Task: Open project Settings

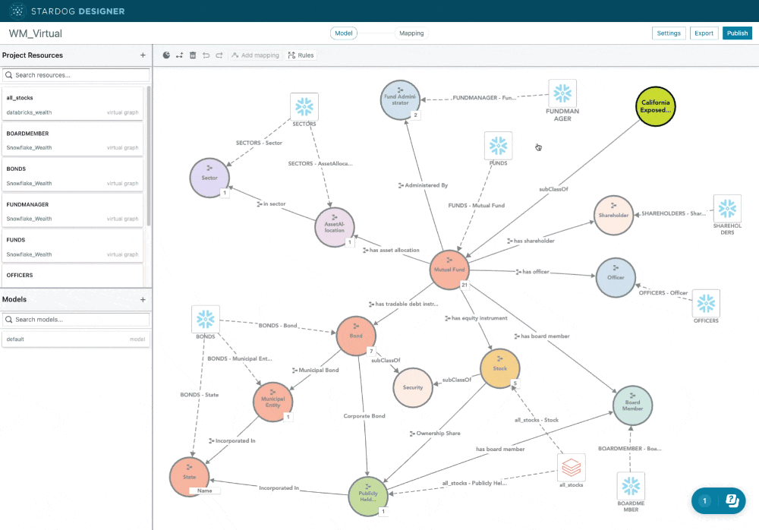Action: point(669,33)
